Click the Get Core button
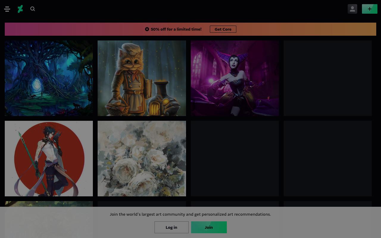The width and height of the screenshot is (381, 238). coord(223,29)
